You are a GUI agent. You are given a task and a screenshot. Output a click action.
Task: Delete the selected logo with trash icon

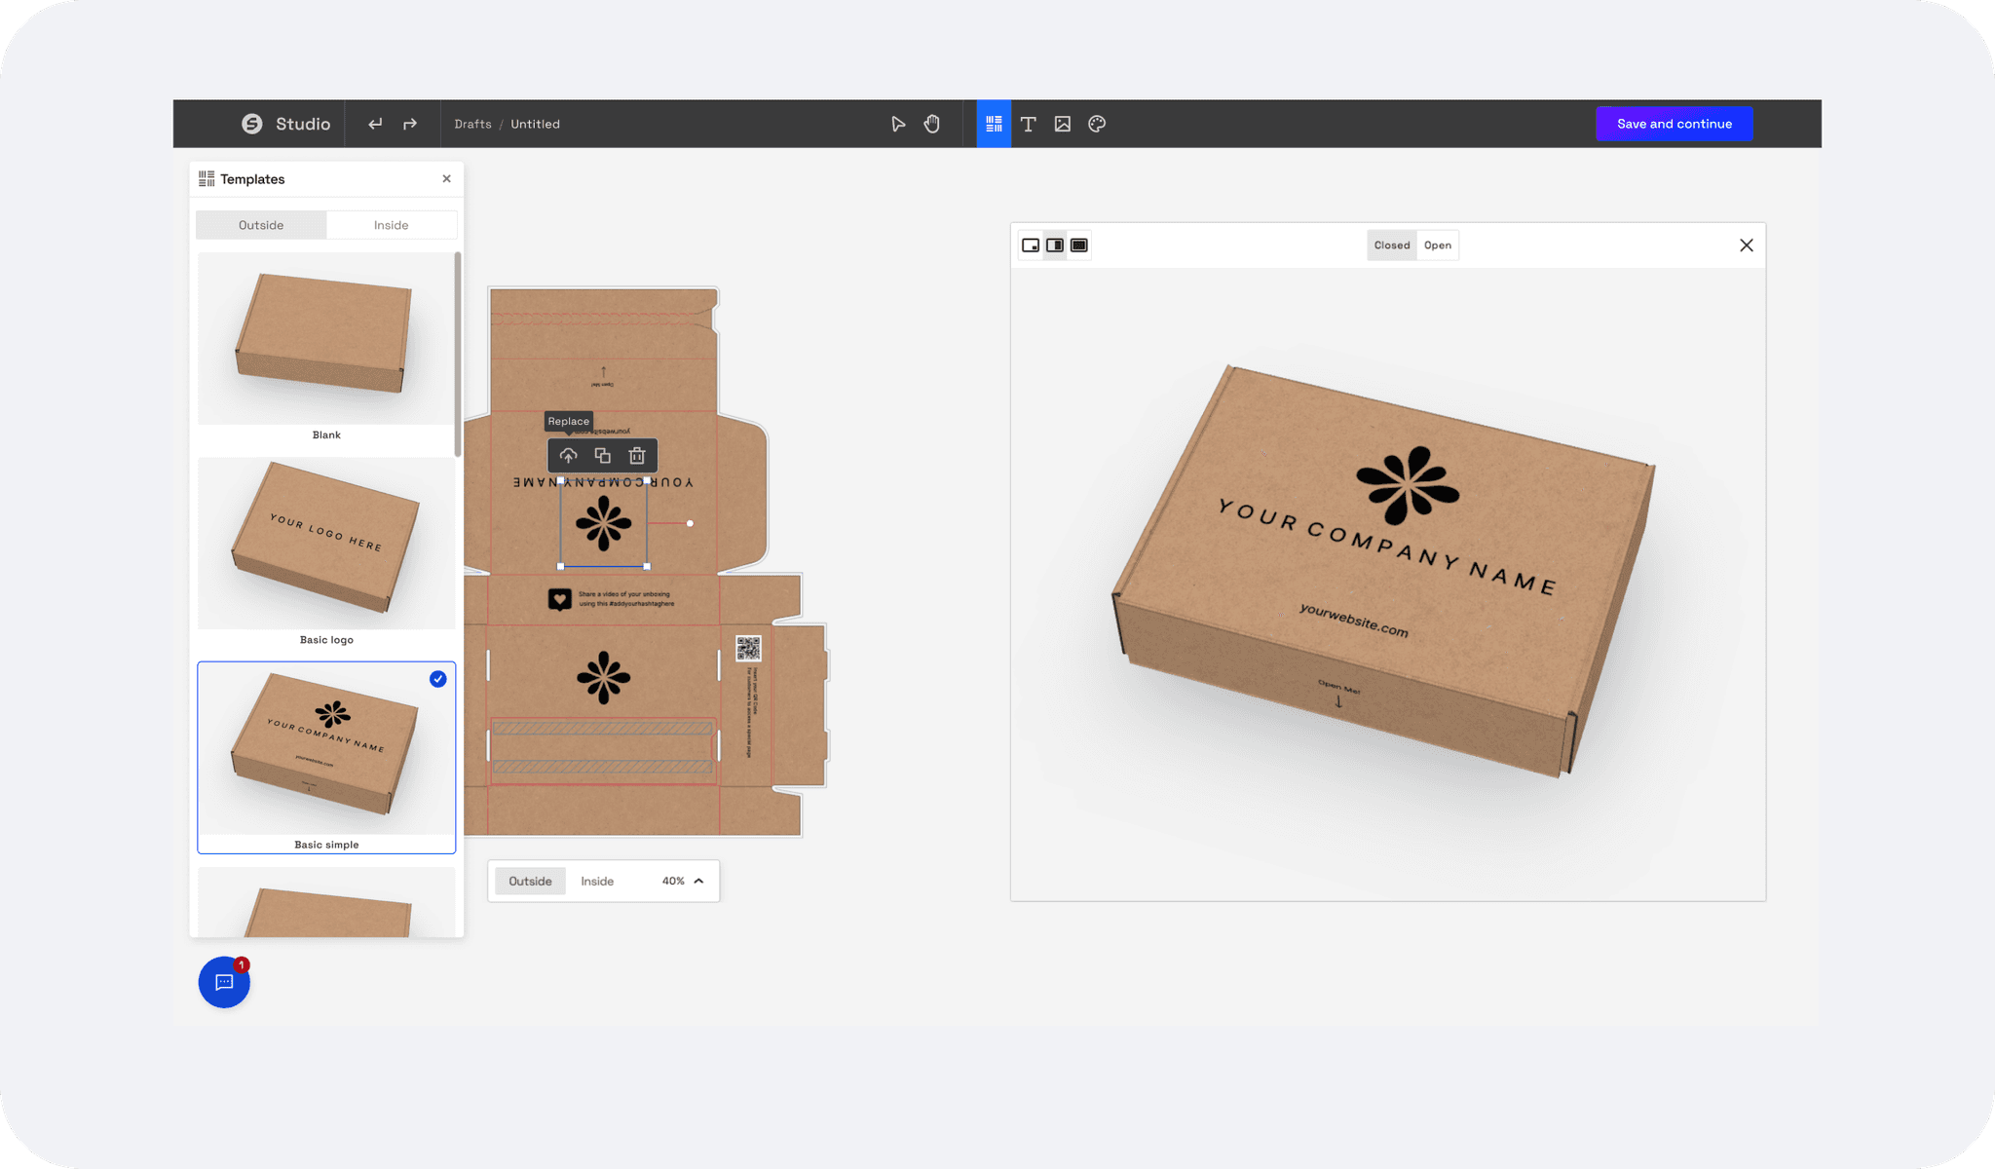click(637, 456)
